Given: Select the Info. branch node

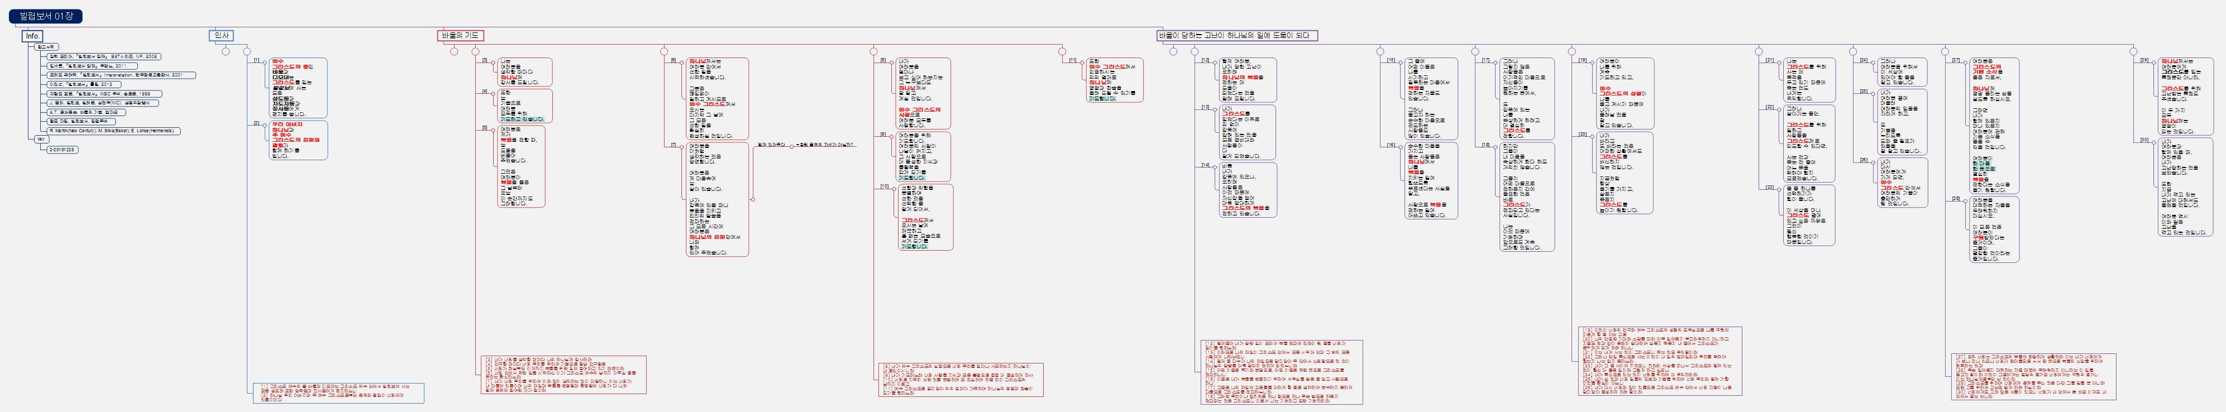Looking at the screenshot, I should click(33, 35).
